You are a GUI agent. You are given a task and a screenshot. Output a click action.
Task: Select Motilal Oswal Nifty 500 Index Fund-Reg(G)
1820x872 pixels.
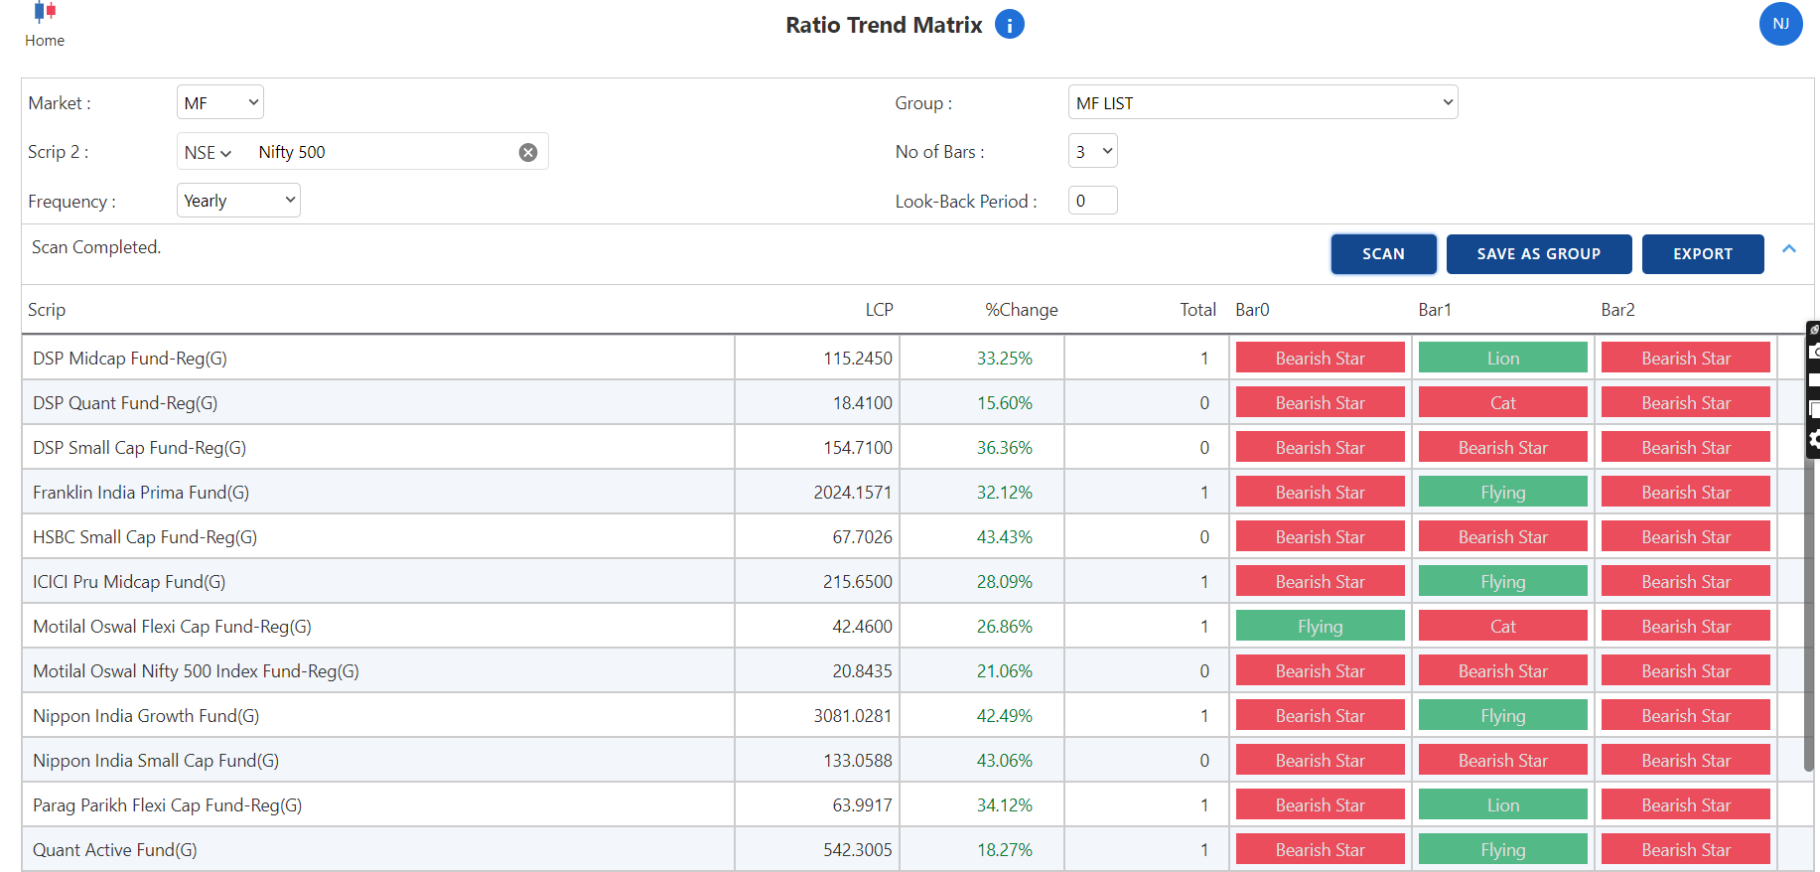point(196,671)
